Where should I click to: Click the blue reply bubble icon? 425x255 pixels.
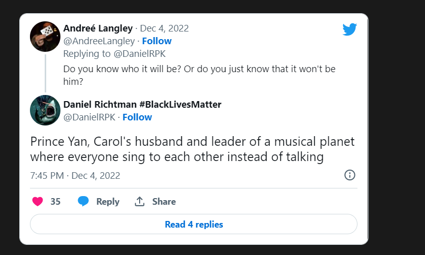pyautogui.click(x=83, y=202)
